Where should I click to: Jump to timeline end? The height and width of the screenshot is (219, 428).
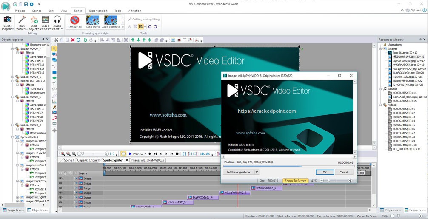[177, 154]
